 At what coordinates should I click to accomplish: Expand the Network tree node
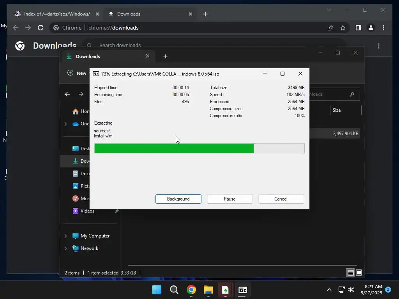65,248
